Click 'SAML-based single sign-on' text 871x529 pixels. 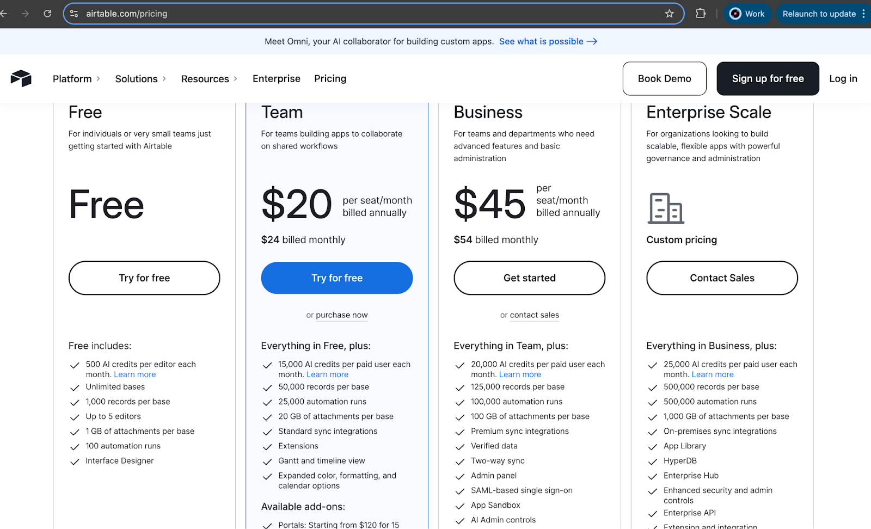pyautogui.click(x=522, y=490)
